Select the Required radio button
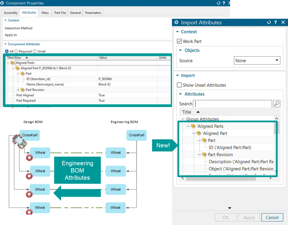Screen dimensions: 288x225 tap(16, 51)
